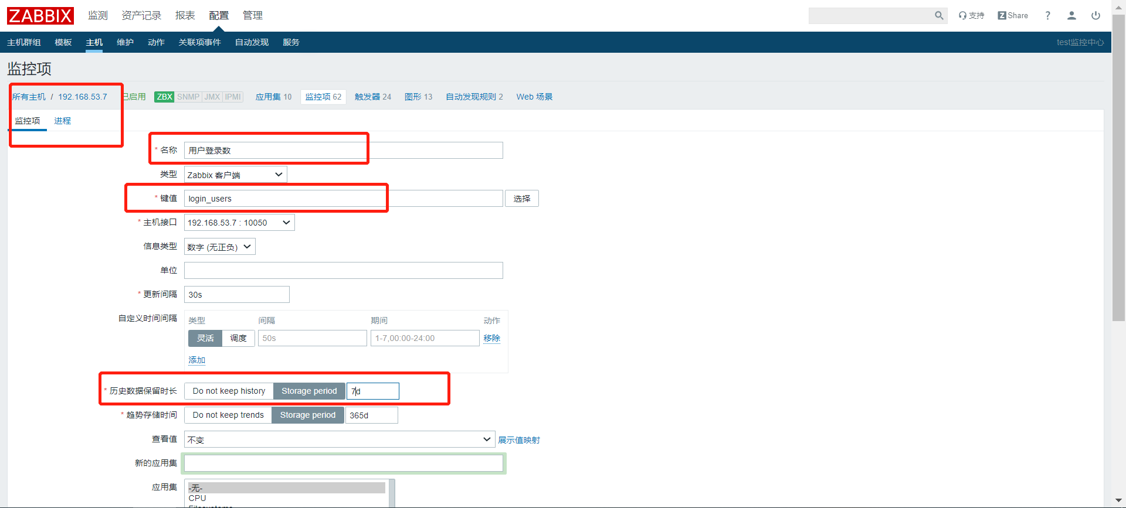Click 选择 key button
Viewport: 1126px width, 508px height.
(x=522, y=199)
